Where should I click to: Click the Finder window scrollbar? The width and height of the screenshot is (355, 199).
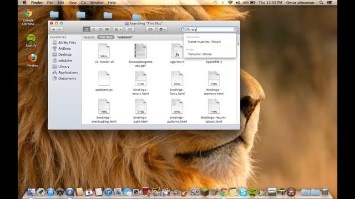click(238, 44)
